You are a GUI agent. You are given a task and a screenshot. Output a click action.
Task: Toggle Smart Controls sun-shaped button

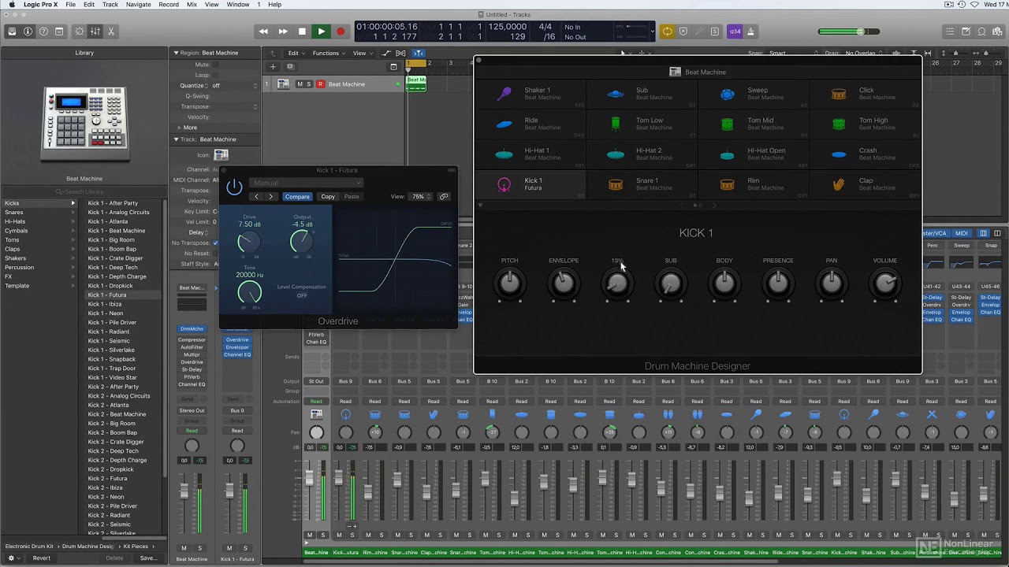[x=78, y=31]
